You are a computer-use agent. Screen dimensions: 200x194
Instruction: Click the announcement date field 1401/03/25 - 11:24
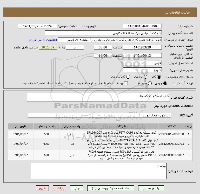pos(37,26)
